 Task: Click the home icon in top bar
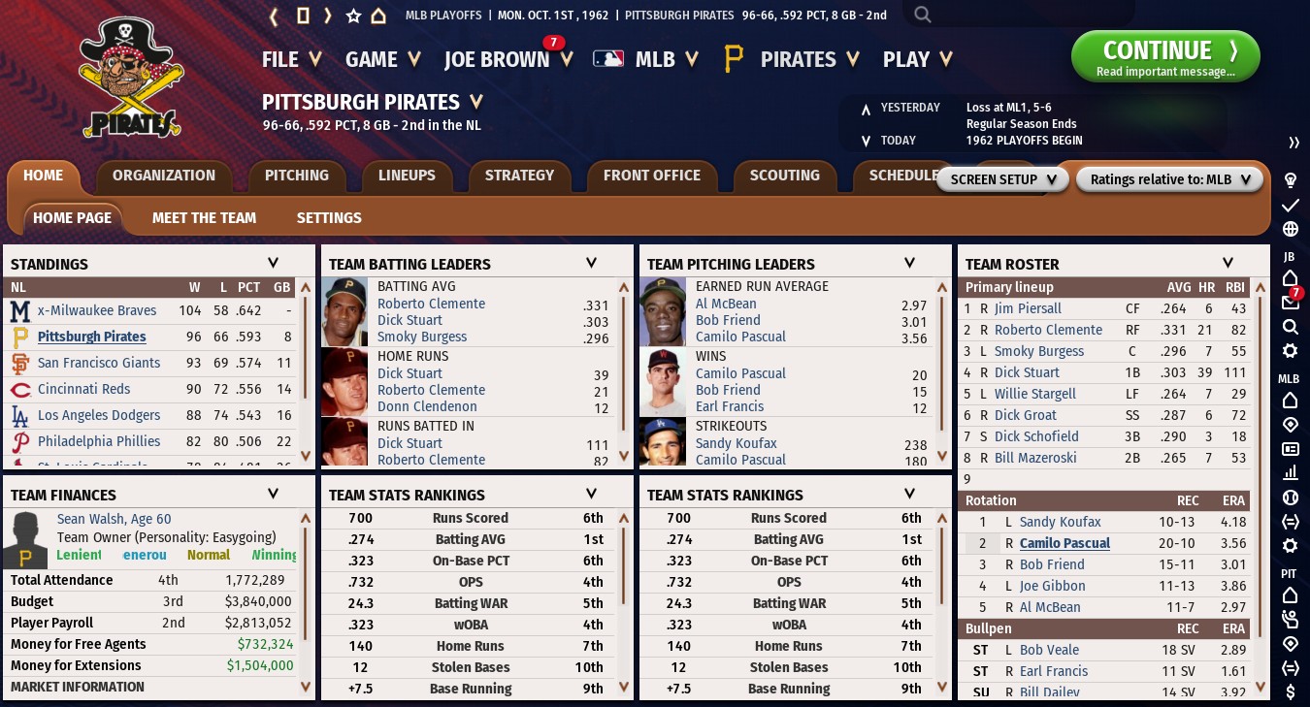coord(378,16)
